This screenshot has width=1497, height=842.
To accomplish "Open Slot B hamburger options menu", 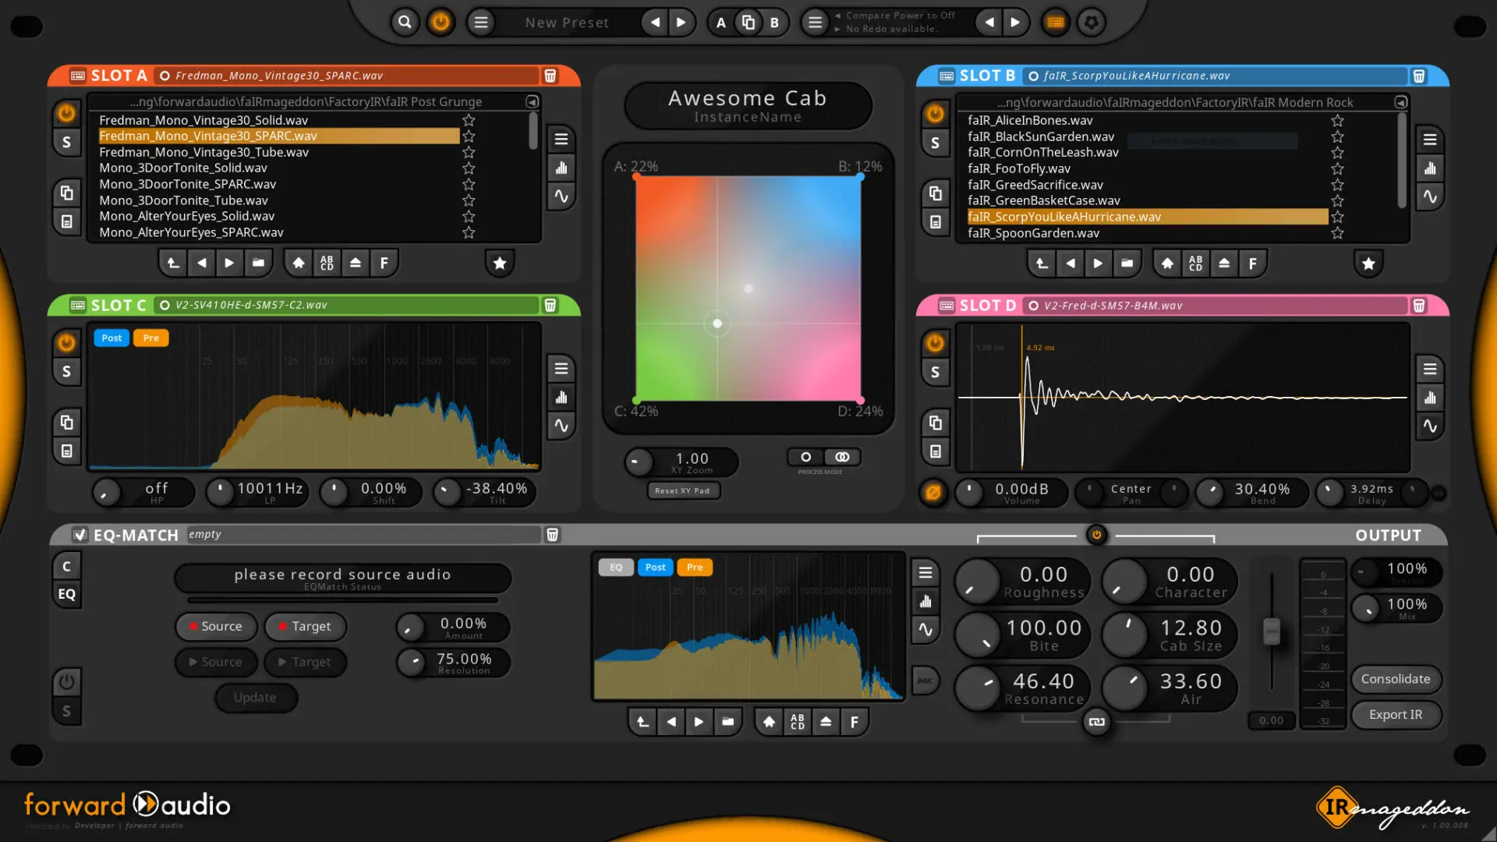I will [x=1429, y=140].
